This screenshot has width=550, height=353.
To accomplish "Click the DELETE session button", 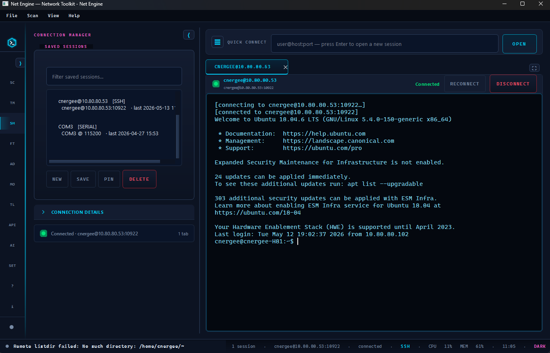I will pos(139,179).
